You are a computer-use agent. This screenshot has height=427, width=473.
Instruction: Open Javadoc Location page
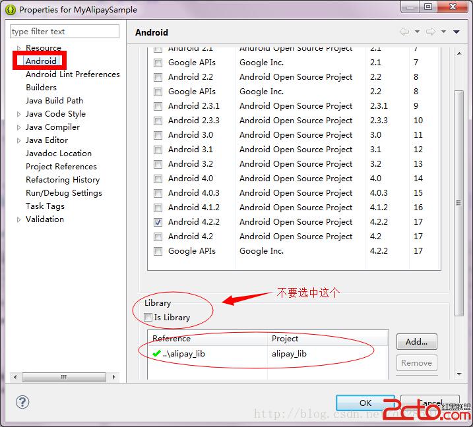[59, 154]
